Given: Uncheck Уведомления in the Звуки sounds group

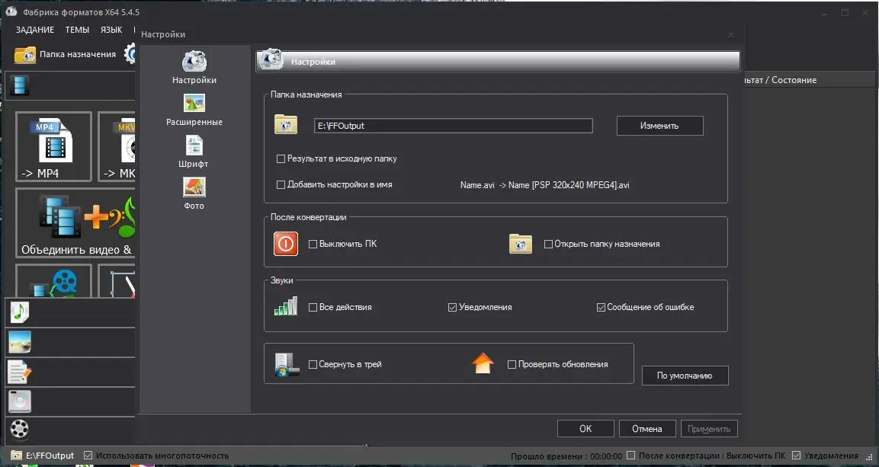Looking at the screenshot, I should (x=452, y=308).
